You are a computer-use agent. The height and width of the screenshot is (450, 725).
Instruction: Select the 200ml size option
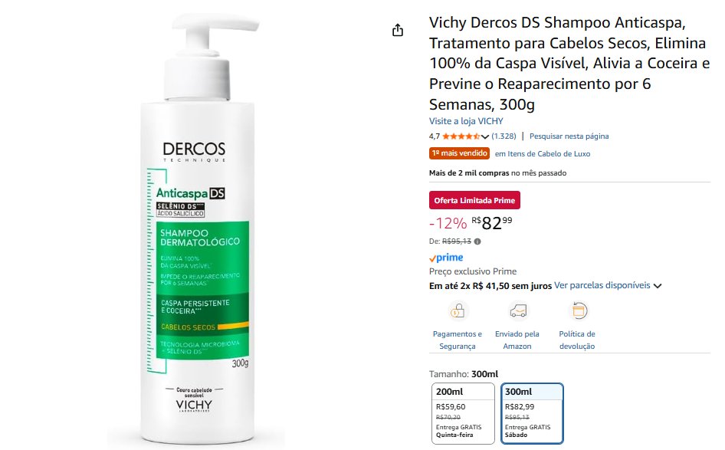coord(464,413)
